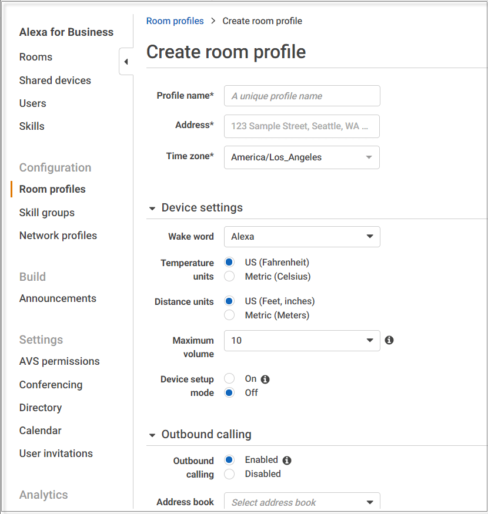This screenshot has height=514, width=488.
Task: Click the Address input field
Action: pos(302,126)
